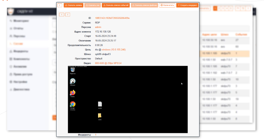The width and height of the screenshot is (264, 140).
Task: Go to the previous session with the left arrow
Action: pos(62,14)
